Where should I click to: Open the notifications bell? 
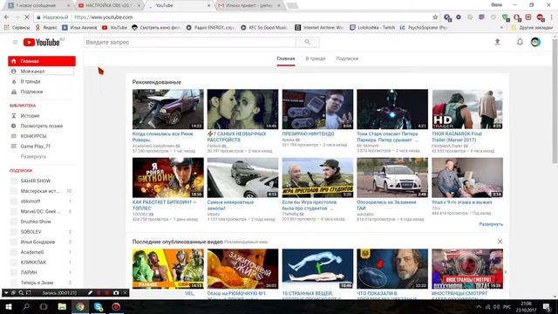(520, 42)
